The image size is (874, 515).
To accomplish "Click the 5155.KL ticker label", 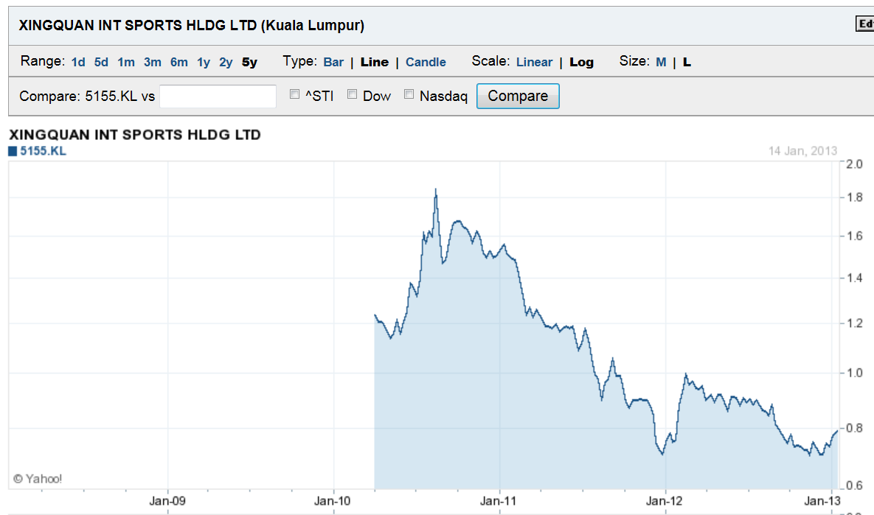I will click(x=43, y=151).
